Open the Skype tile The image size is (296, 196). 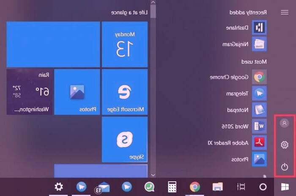[125, 140]
